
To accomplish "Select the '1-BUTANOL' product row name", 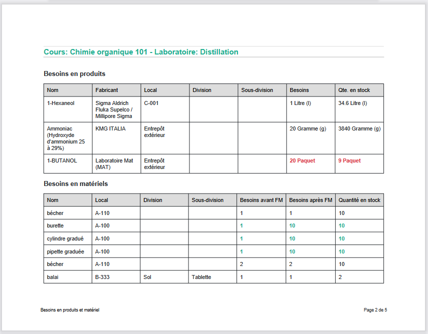I will click(60, 161).
